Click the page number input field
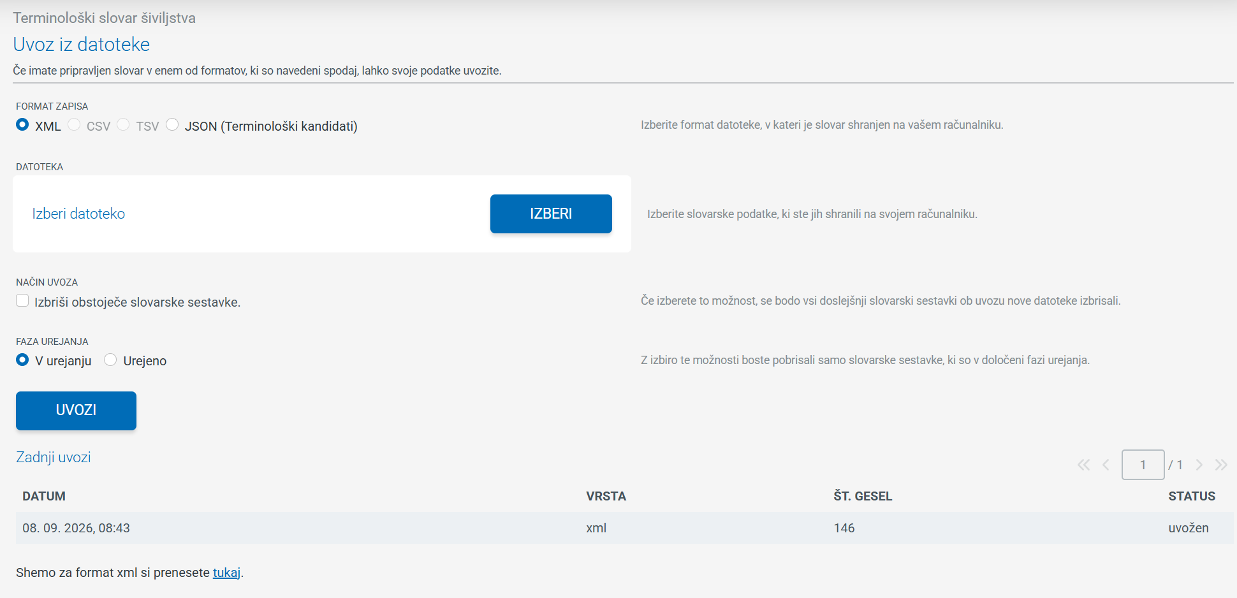Screen dimensions: 1237x598 coord(1143,465)
